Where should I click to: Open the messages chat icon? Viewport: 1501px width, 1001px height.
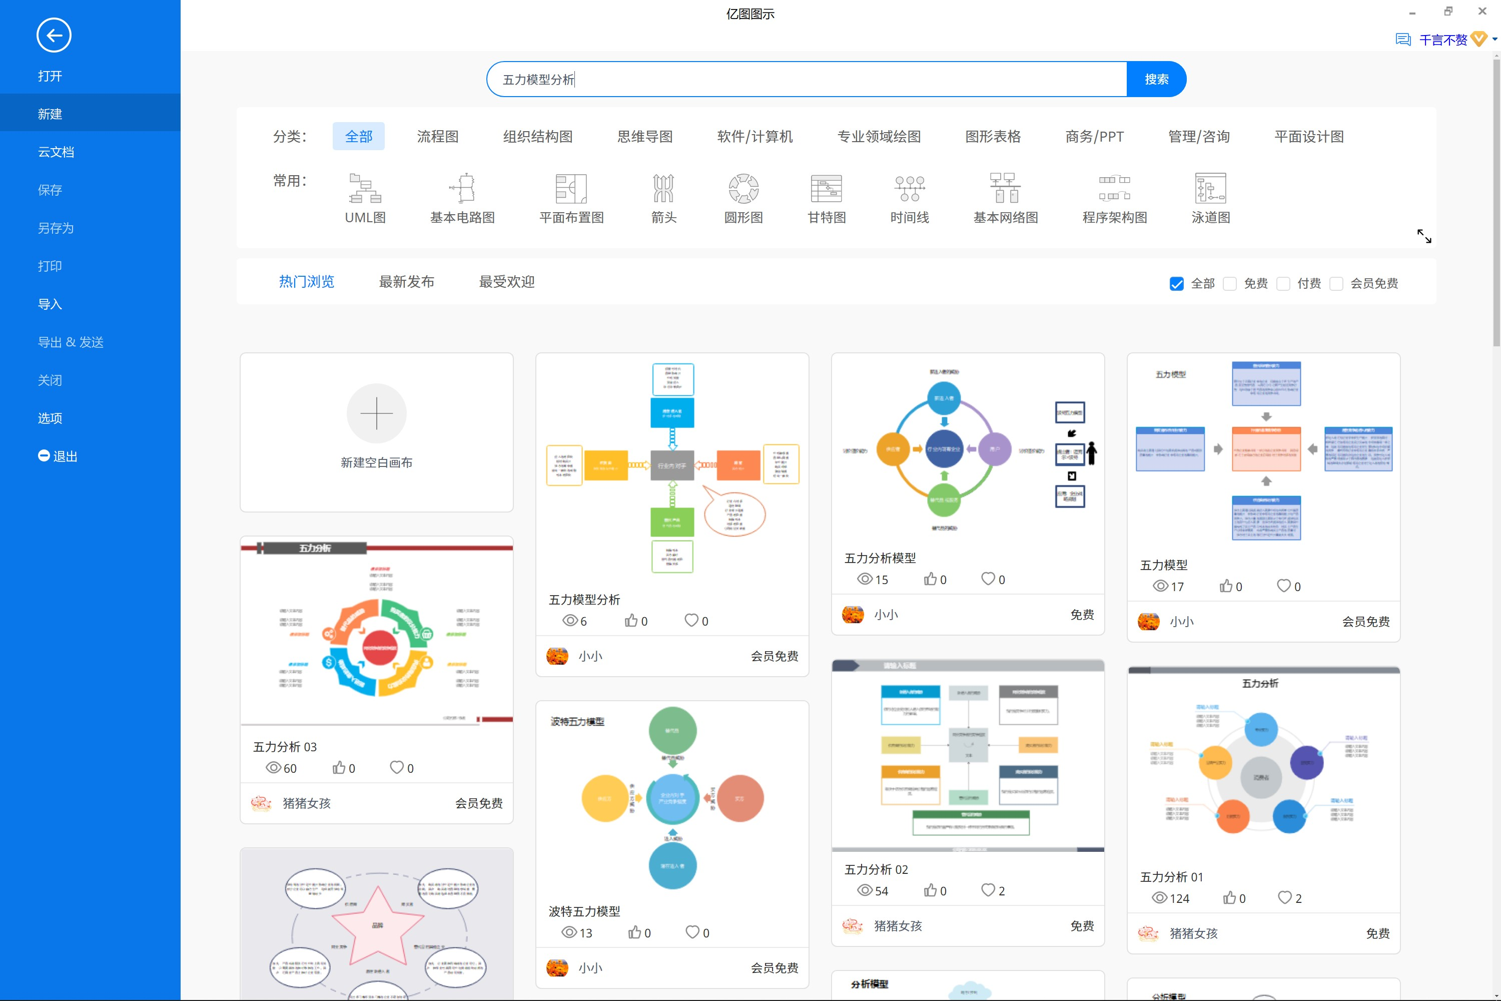point(1403,40)
